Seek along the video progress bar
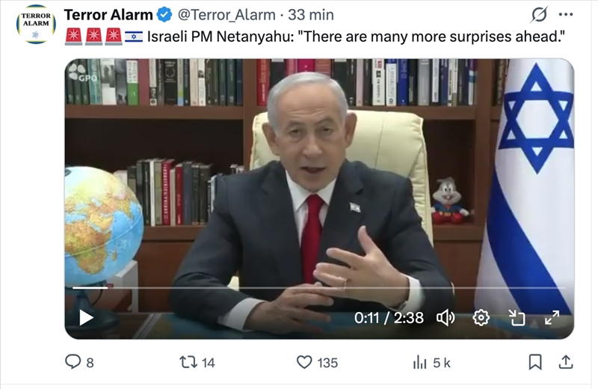This screenshot has width=598, height=389. (x=319, y=287)
